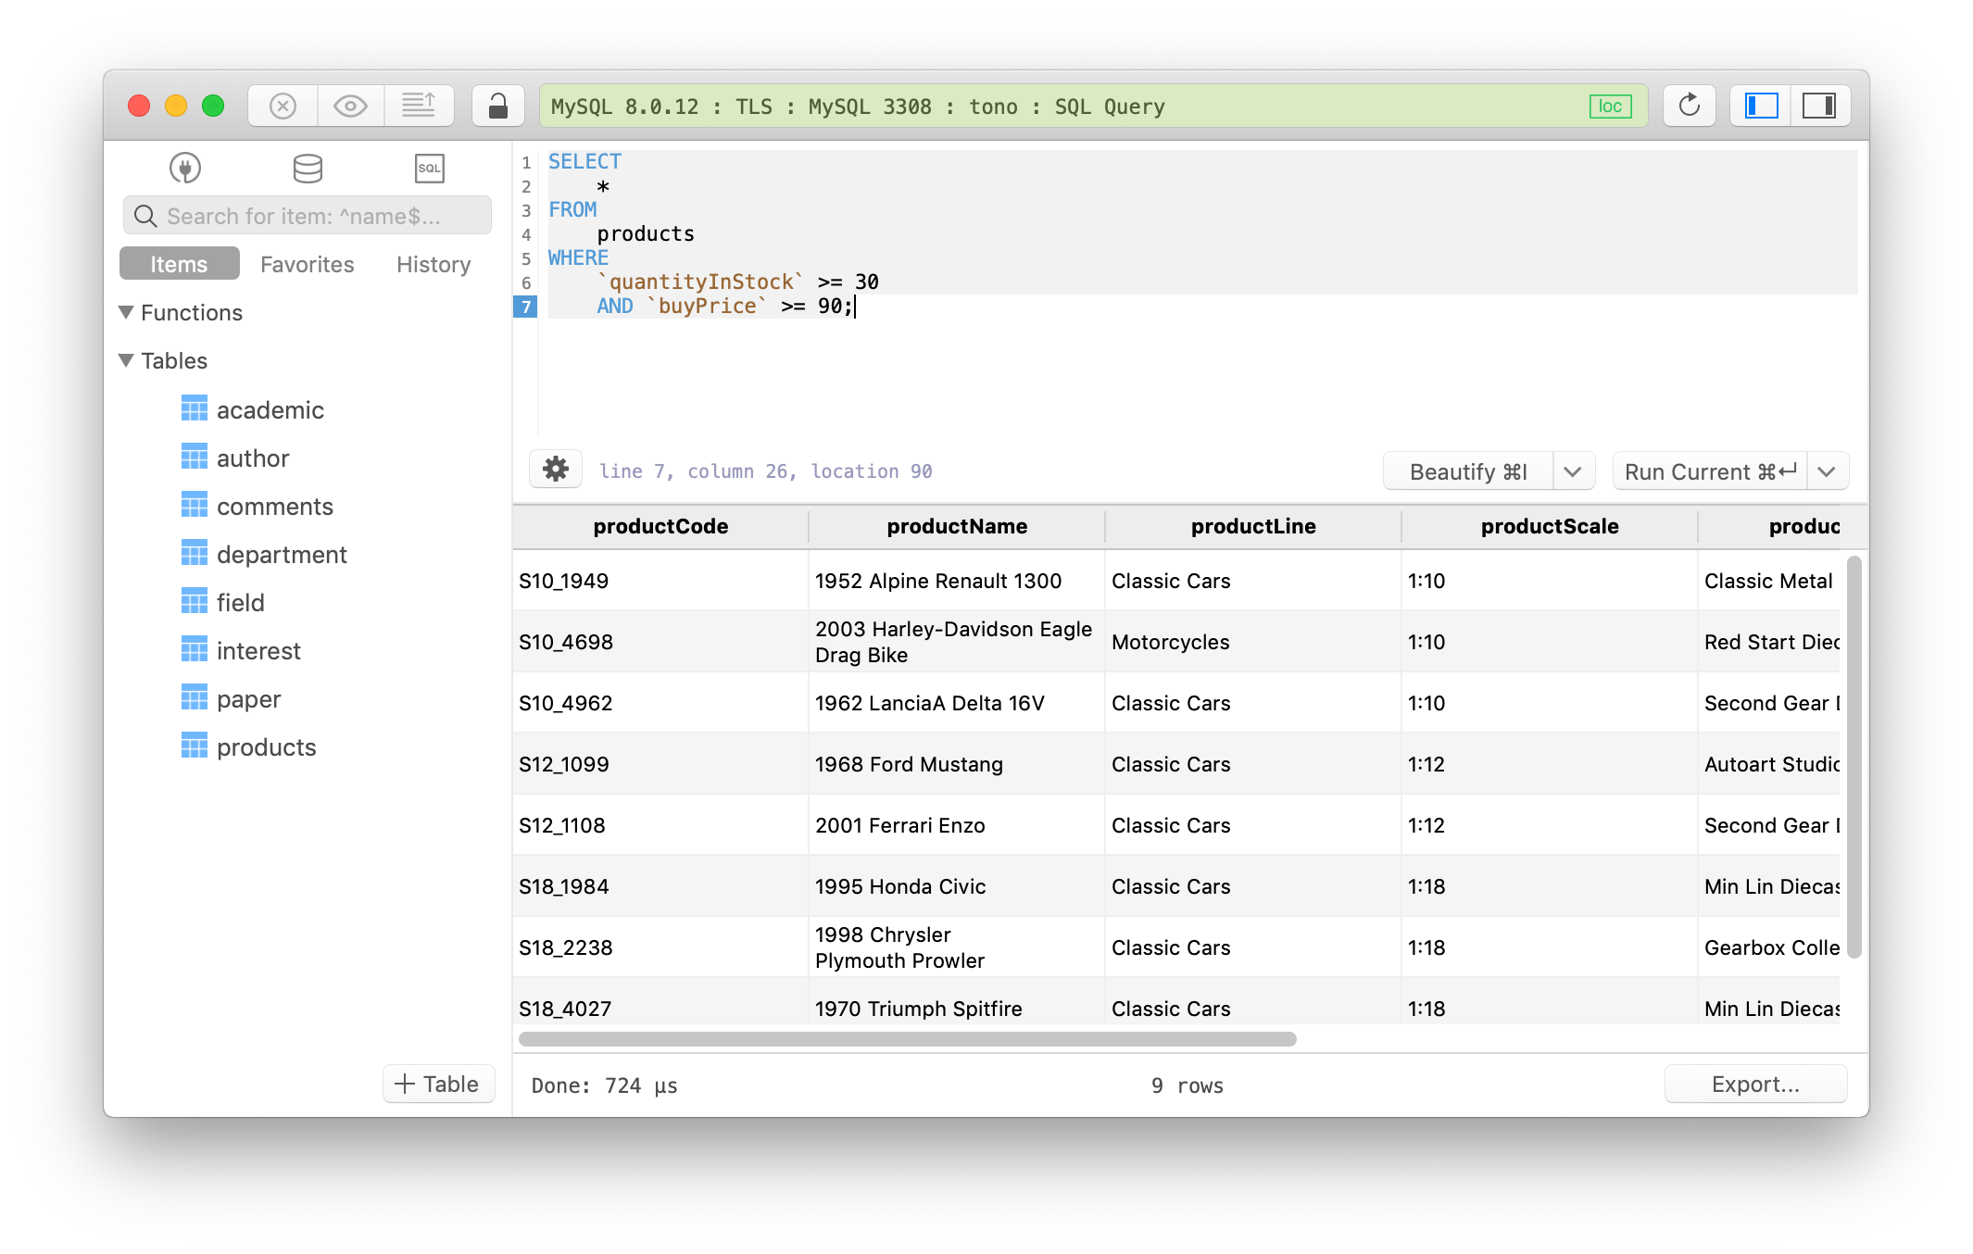Select the History tab in sidebar

click(432, 263)
